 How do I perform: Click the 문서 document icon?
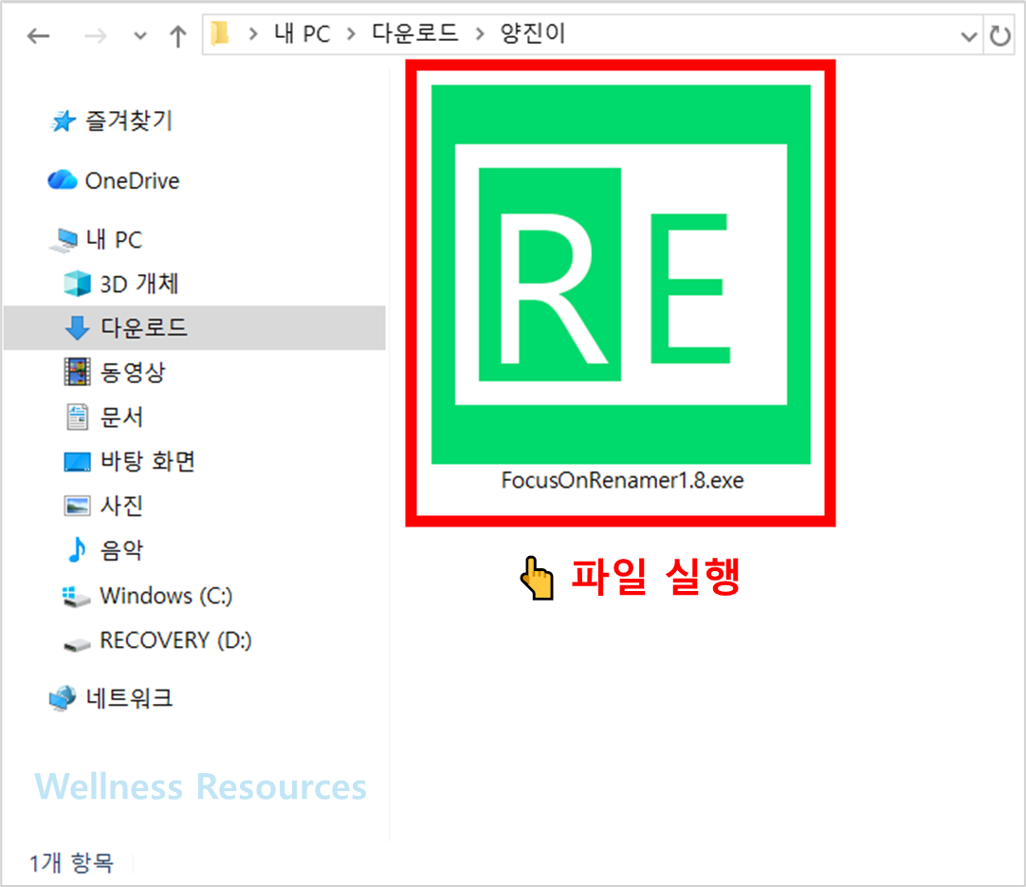click(x=77, y=417)
